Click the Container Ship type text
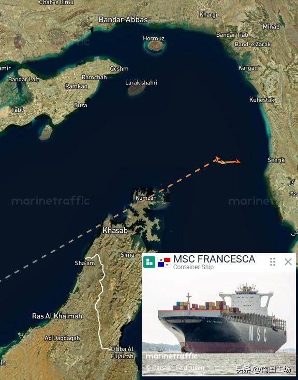Viewport: 298px width, 380px height. tap(193, 267)
